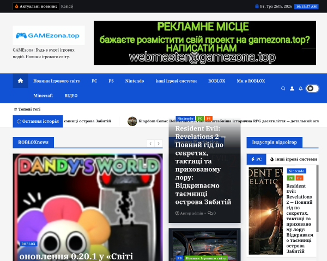The width and height of the screenshot is (327, 261).
Task: Toggle the dark mode switch
Action: (312, 89)
